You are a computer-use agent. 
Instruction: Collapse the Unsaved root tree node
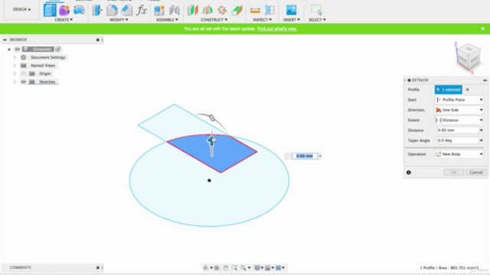tap(8, 49)
